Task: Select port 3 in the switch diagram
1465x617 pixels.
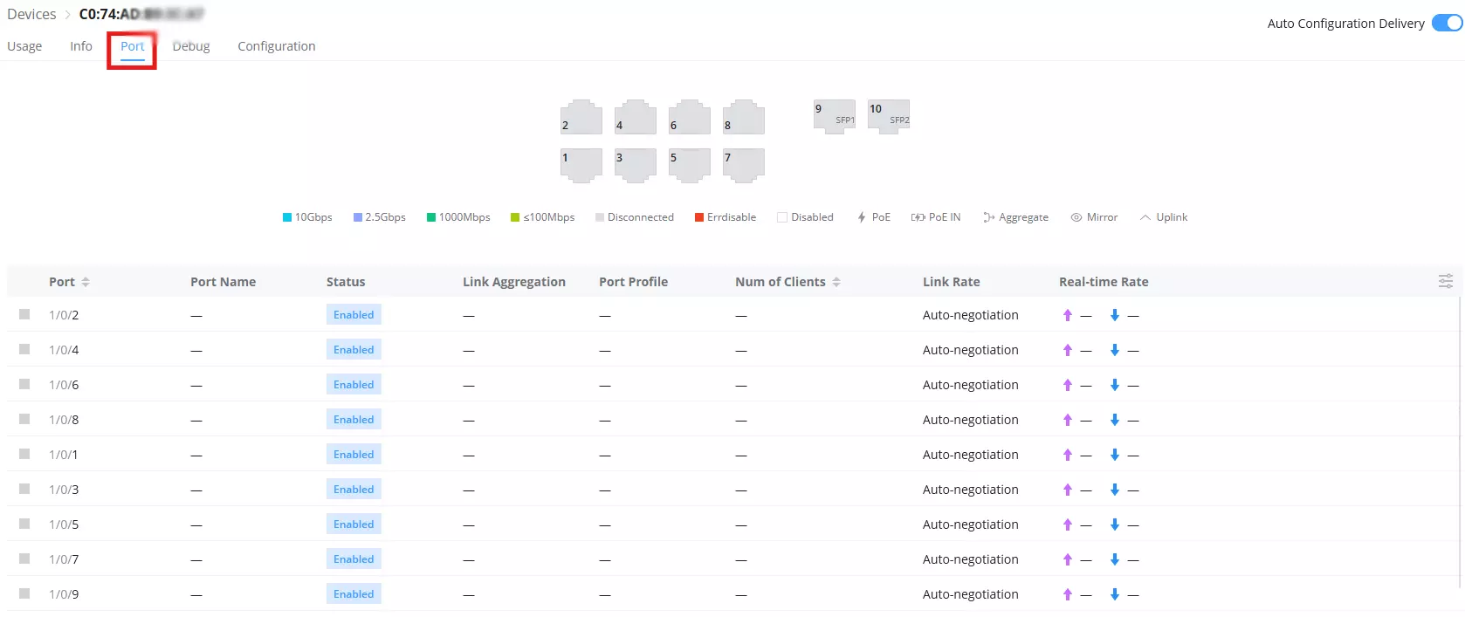Action: (635, 165)
